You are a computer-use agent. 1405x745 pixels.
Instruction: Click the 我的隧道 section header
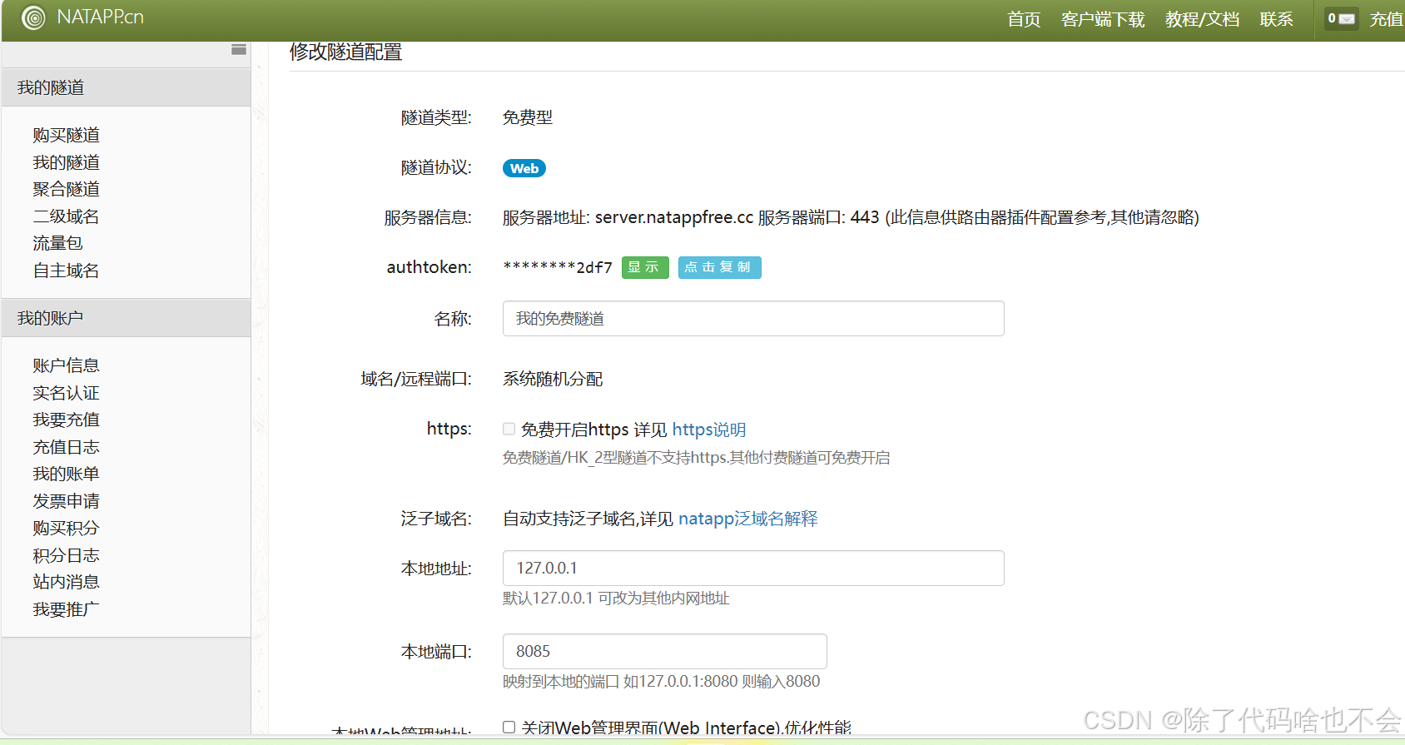(x=127, y=87)
